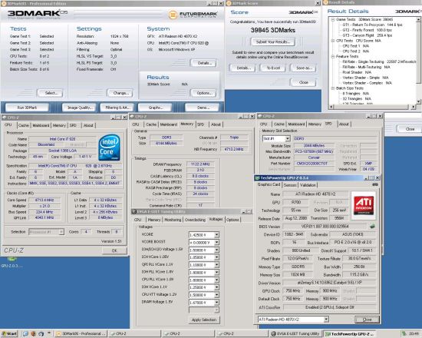Click the Demo button in 3DMark05
The width and height of the screenshot is (422, 338).
(x=202, y=108)
